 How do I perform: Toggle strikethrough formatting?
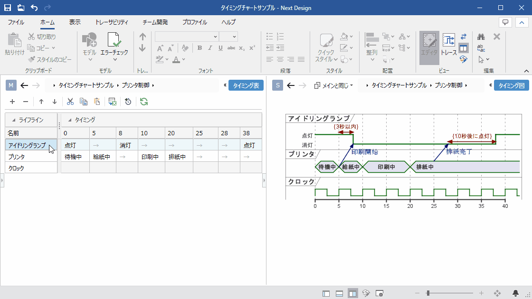(x=231, y=48)
